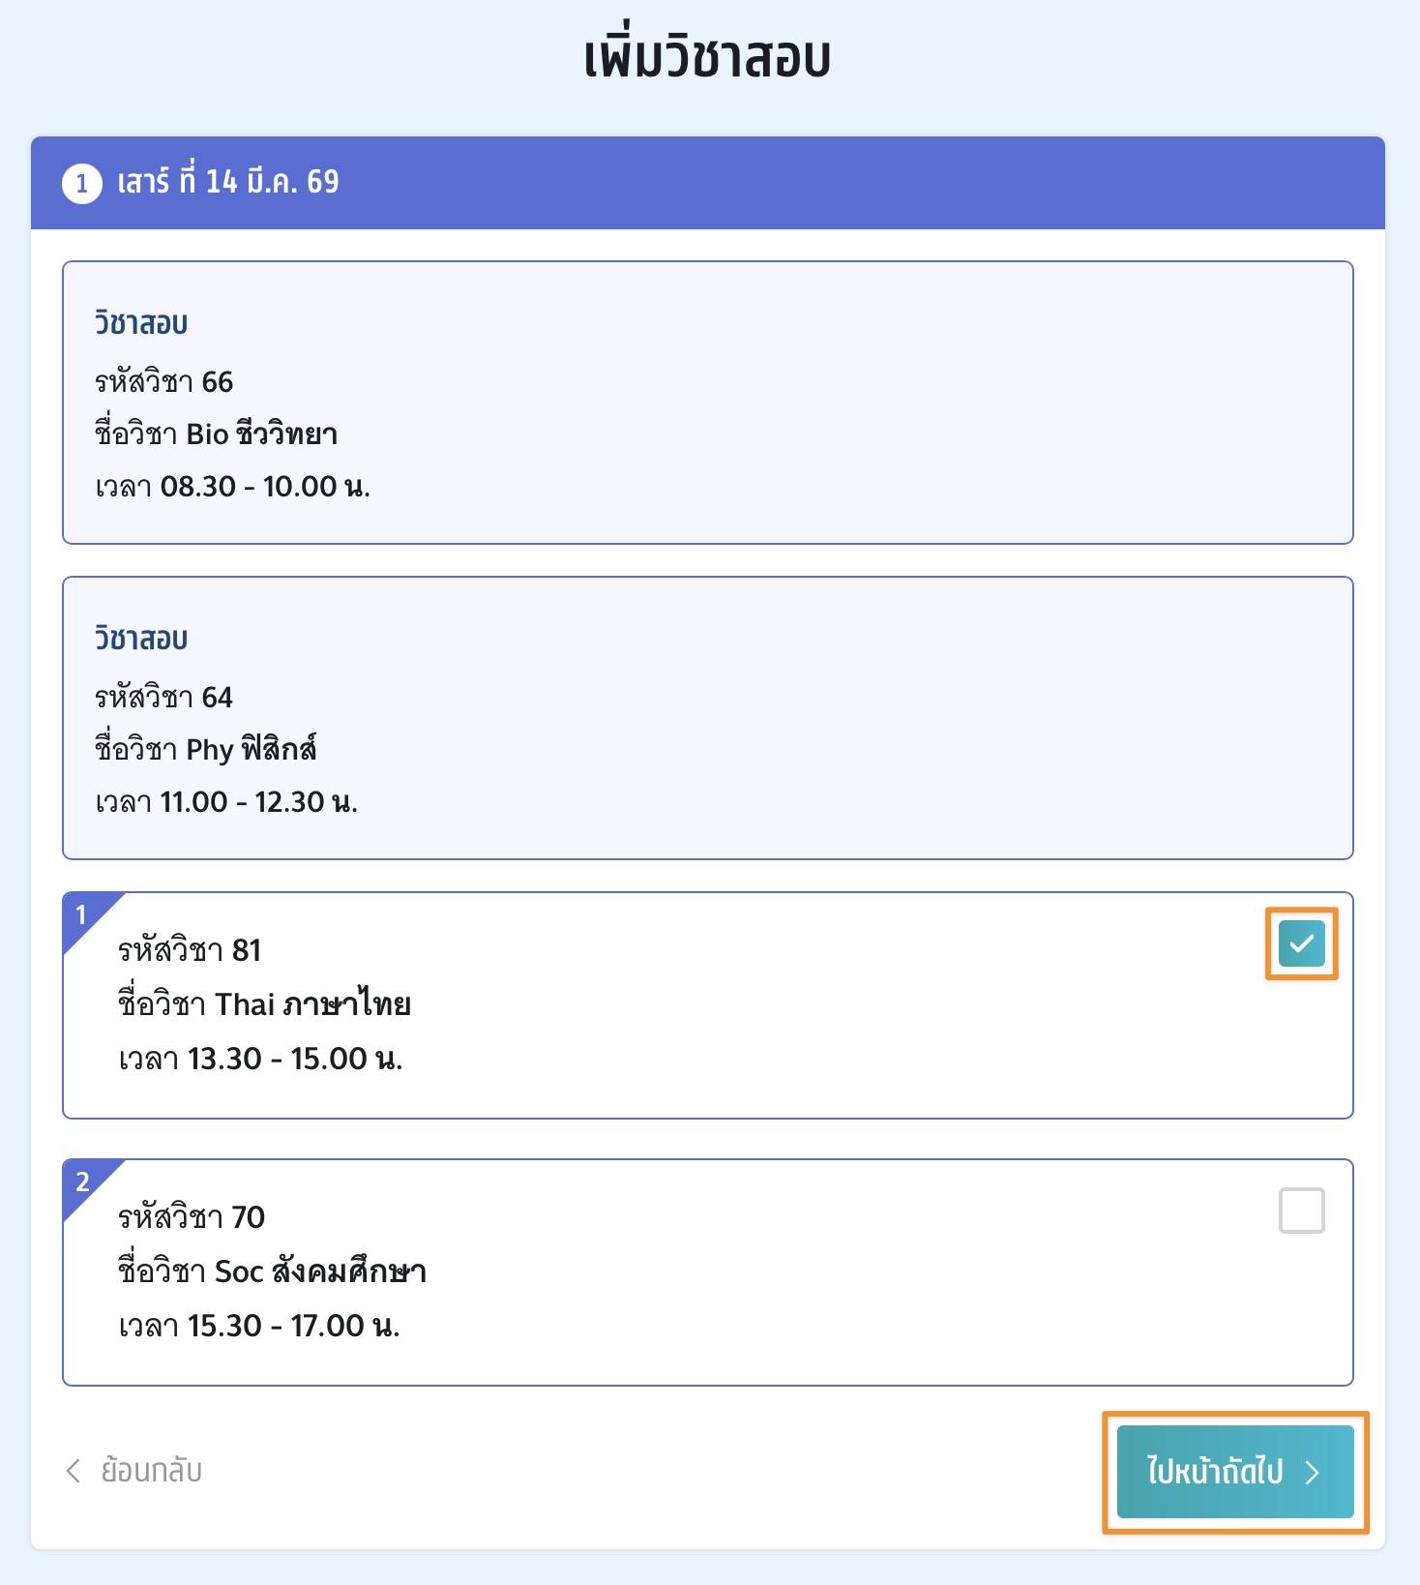Click the รหัสวิชา 70 code text
The image size is (1420, 1585).
coord(192,1217)
